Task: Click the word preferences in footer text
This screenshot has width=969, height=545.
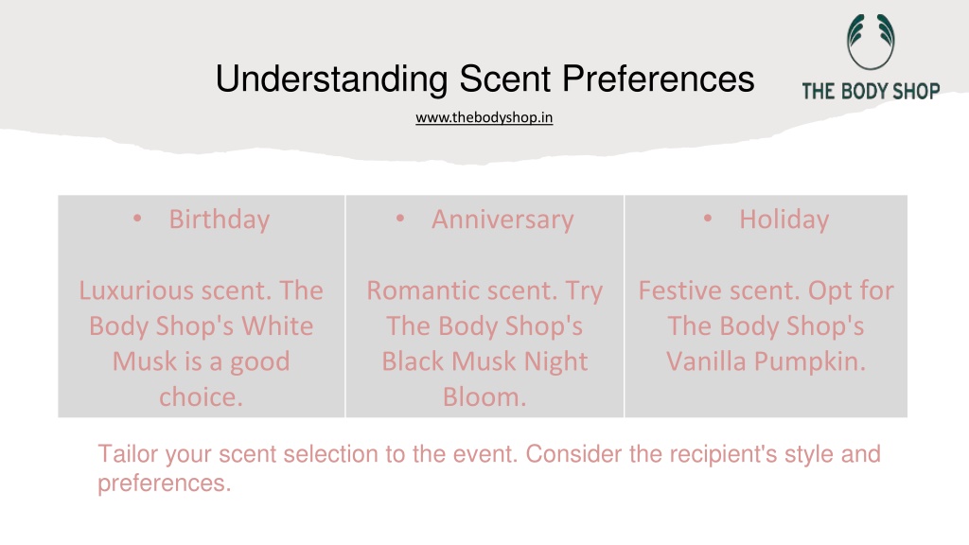Action: coord(164,483)
